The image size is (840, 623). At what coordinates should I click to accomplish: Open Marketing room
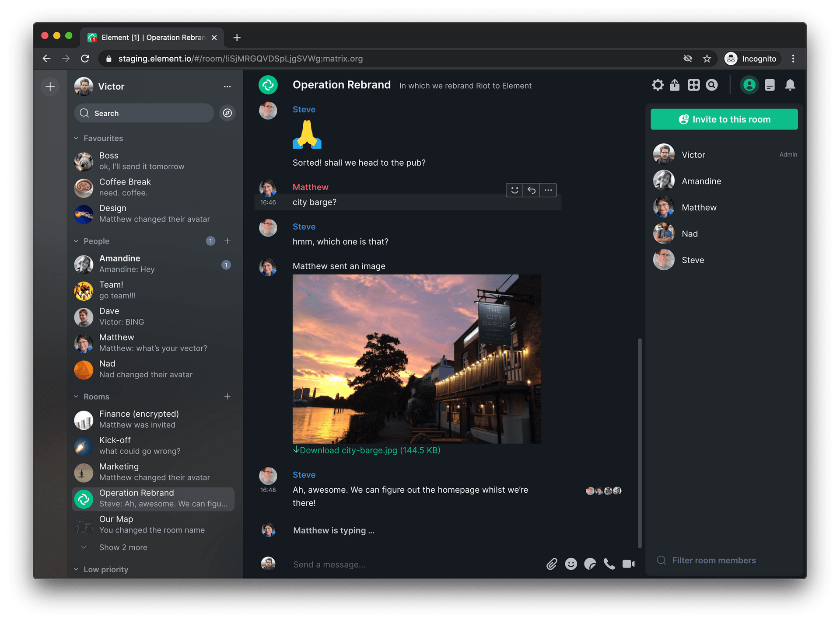click(x=153, y=472)
